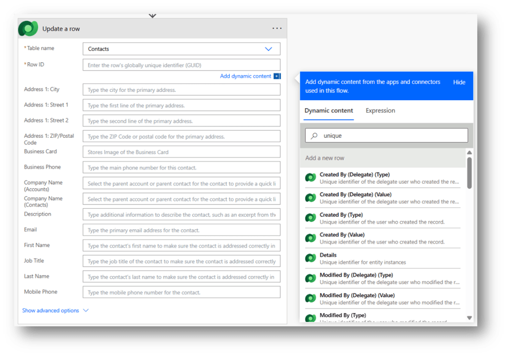
Task: Open the three-dot menu on Update a row
Action: [x=277, y=29]
